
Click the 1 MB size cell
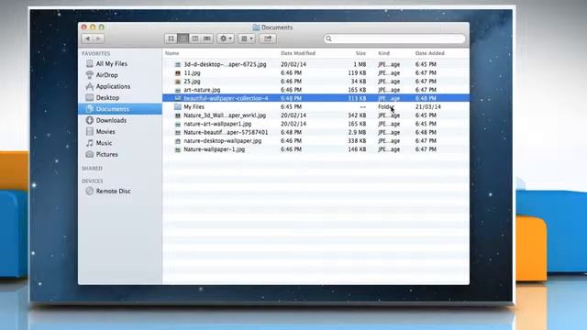(x=360, y=64)
